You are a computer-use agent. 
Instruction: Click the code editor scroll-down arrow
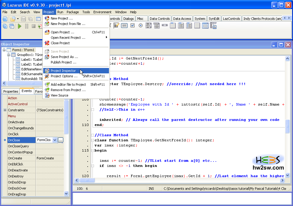pos(287,175)
